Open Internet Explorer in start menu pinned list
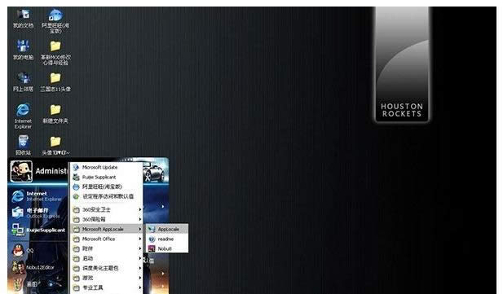The height and width of the screenshot is (294, 503). (x=38, y=196)
